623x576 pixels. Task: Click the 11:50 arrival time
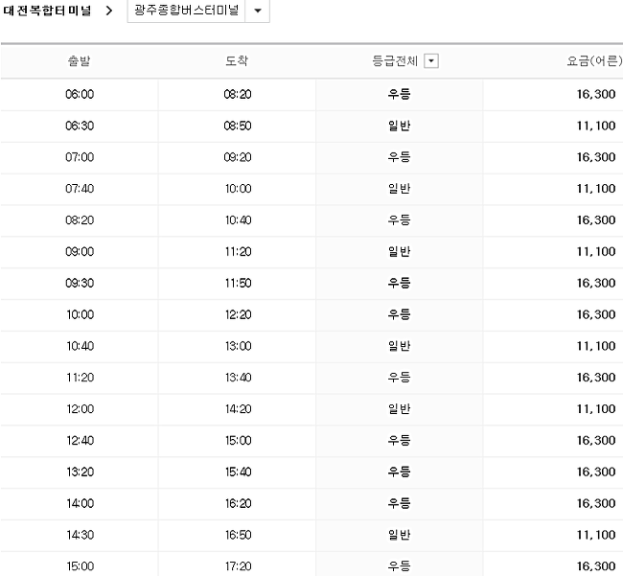click(238, 283)
